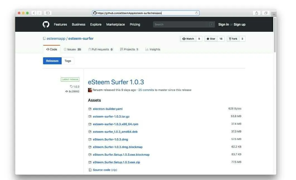The image size is (296, 180).
Task: Open the forks count 3
Action: pos(242,39)
